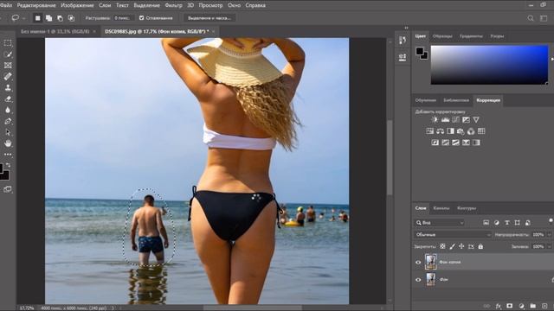
Task: Open the Изображение menu
Action: click(77, 5)
